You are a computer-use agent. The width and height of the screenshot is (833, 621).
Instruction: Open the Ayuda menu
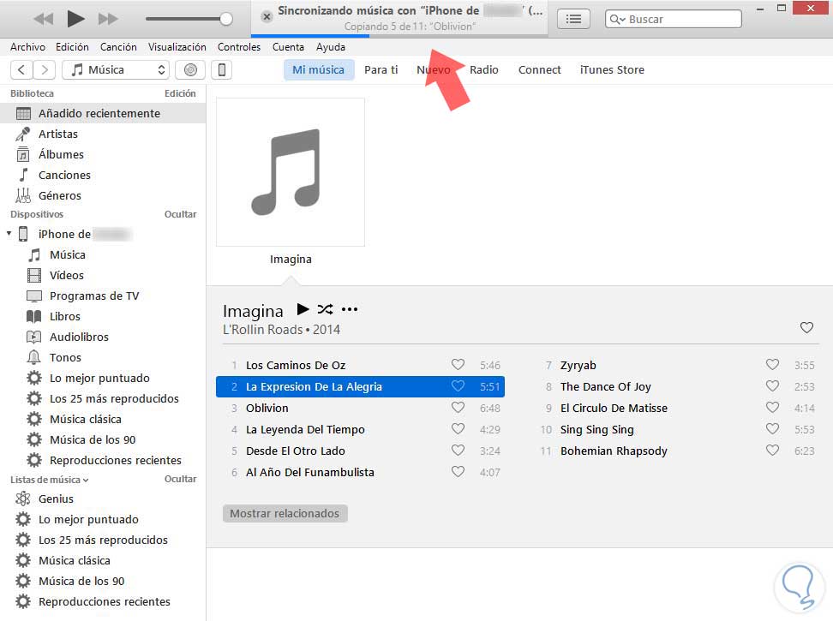[331, 47]
